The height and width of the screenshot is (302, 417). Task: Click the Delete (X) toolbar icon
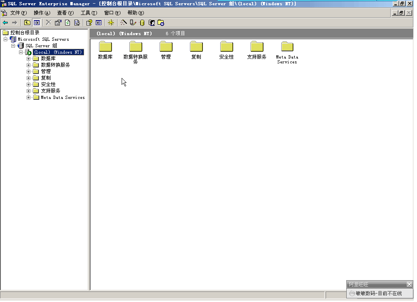(x=48, y=23)
